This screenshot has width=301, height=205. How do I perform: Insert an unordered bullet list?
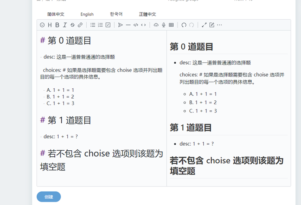click(x=93, y=25)
